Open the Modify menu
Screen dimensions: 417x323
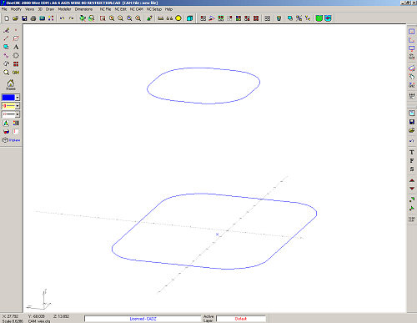click(16, 9)
